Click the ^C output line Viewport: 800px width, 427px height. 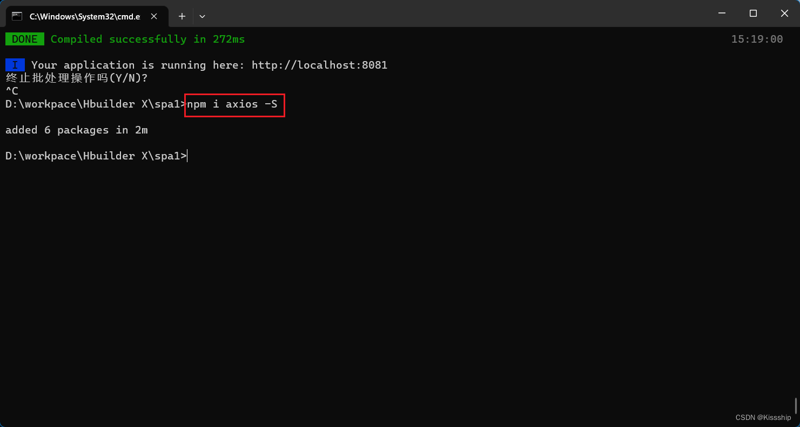tap(12, 91)
